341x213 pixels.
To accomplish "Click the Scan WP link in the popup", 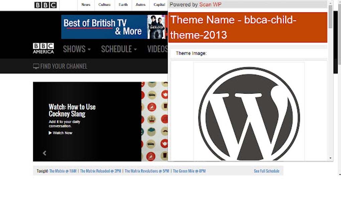I will pos(210,5).
